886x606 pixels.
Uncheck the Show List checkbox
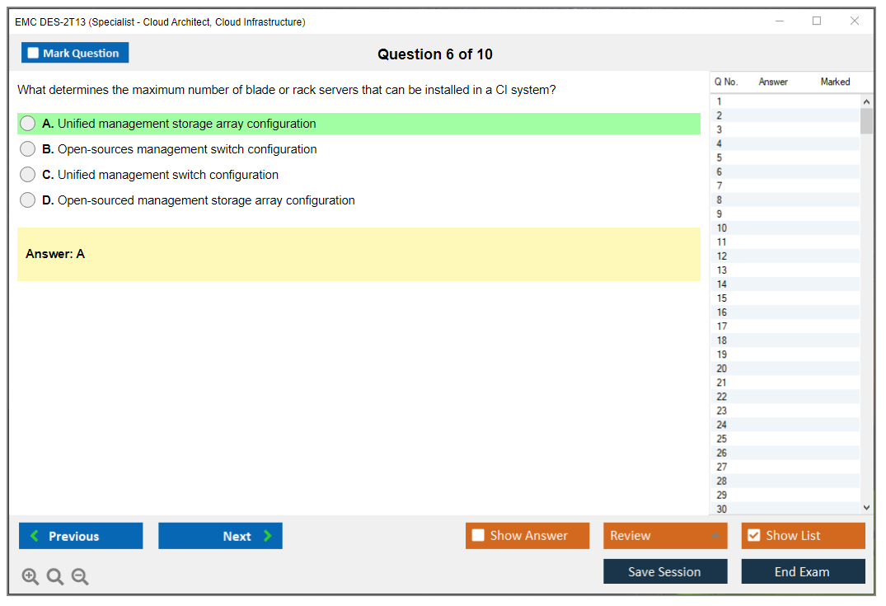coord(753,536)
